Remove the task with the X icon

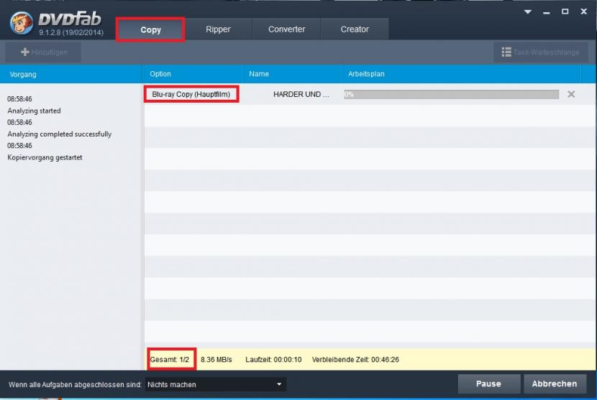[571, 94]
